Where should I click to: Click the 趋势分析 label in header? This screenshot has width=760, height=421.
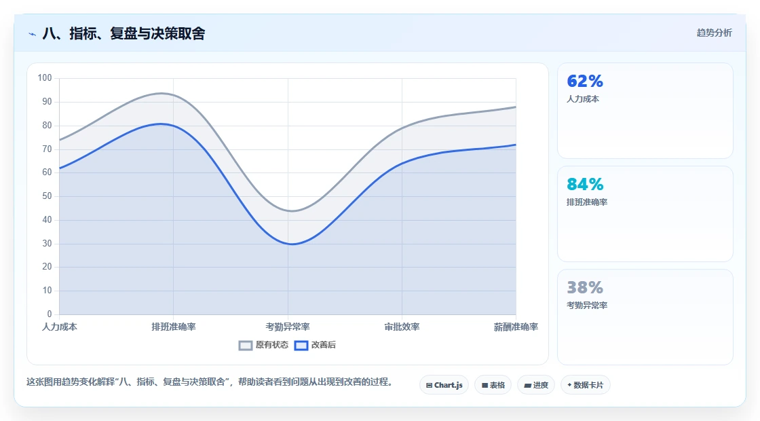coord(714,33)
